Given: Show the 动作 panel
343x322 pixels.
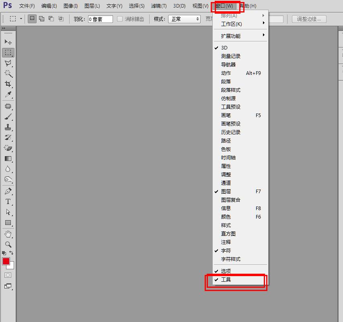Looking at the screenshot, I should [240, 73].
